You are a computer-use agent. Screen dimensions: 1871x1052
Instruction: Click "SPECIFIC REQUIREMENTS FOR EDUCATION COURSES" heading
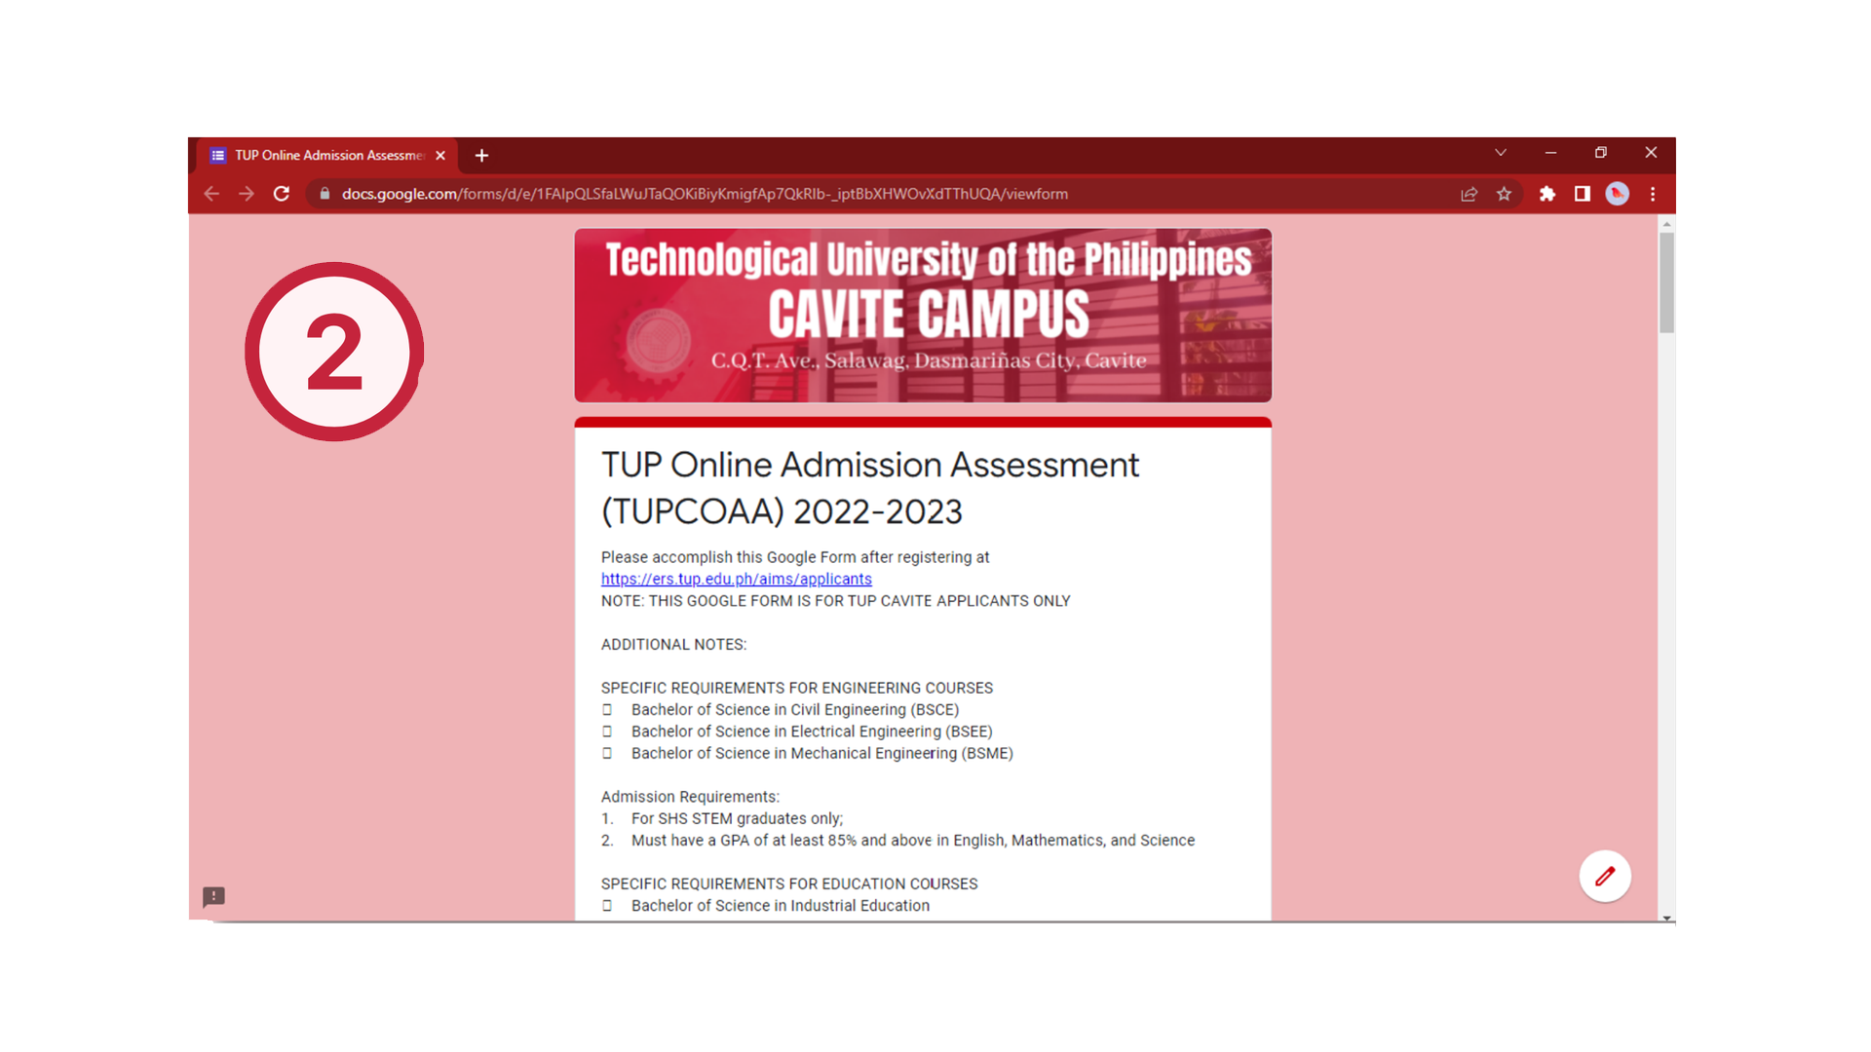click(x=789, y=883)
